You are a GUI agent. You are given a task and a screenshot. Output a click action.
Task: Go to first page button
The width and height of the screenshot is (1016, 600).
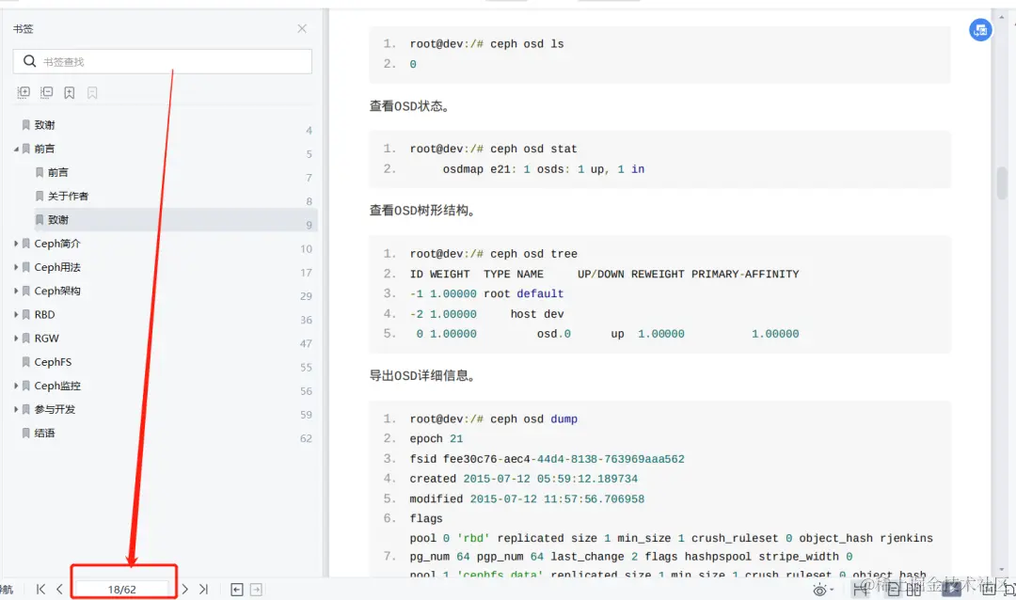coord(40,589)
